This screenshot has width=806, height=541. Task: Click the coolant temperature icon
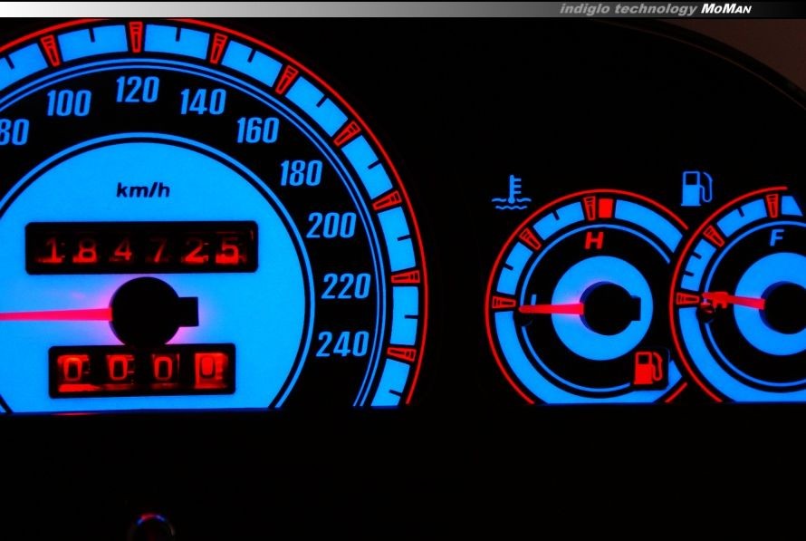pos(511,192)
